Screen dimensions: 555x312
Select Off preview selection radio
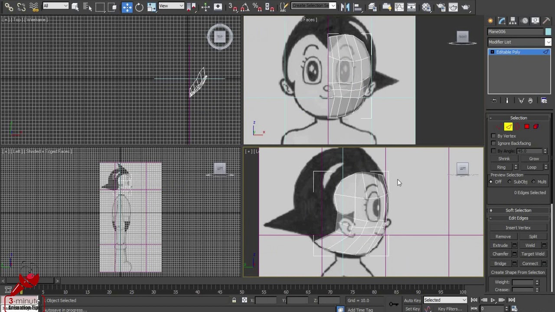coord(491,182)
